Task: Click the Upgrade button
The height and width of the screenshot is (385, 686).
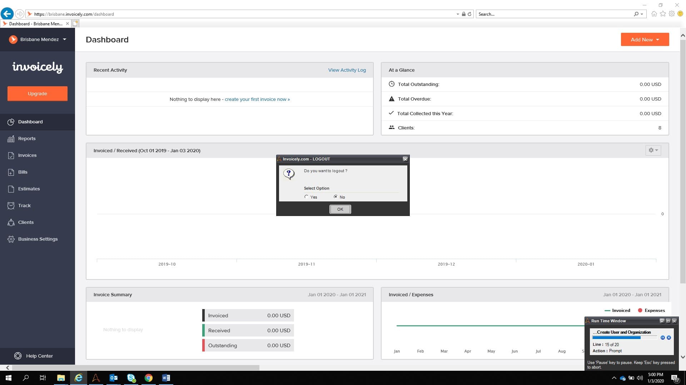Action: pos(38,93)
